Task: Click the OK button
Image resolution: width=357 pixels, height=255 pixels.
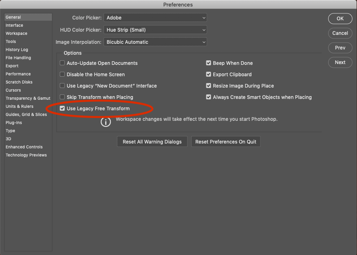Action: [x=340, y=19]
